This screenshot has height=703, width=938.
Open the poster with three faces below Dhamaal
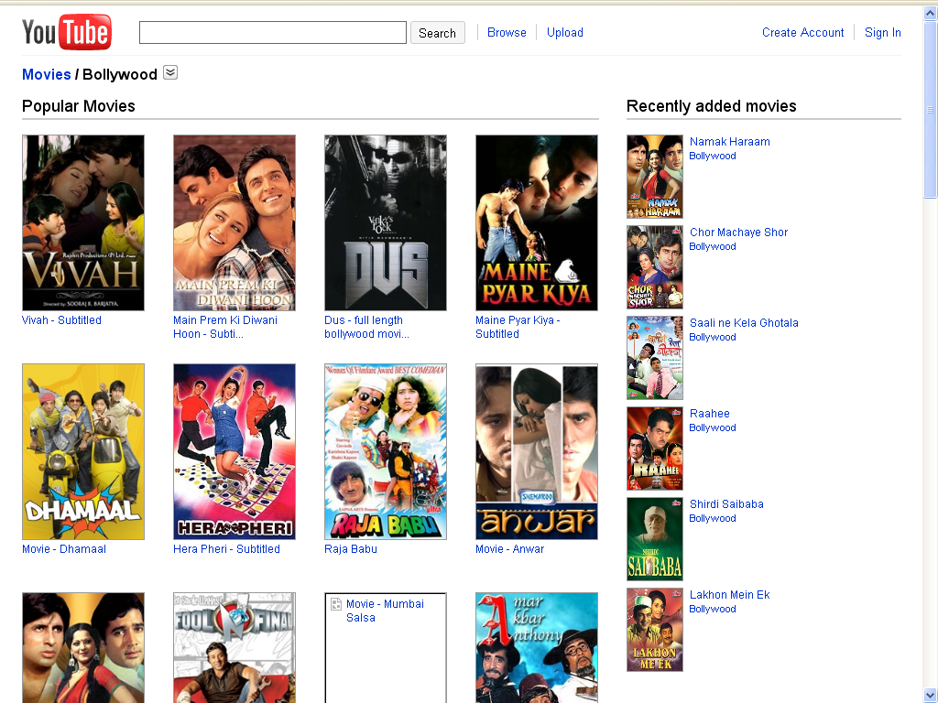pos(83,647)
